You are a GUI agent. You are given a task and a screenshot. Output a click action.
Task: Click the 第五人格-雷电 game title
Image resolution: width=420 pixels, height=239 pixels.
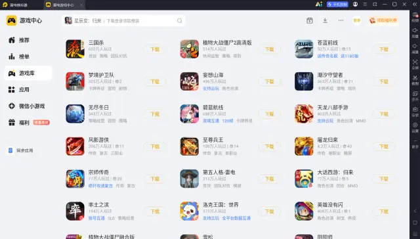[x=219, y=172]
